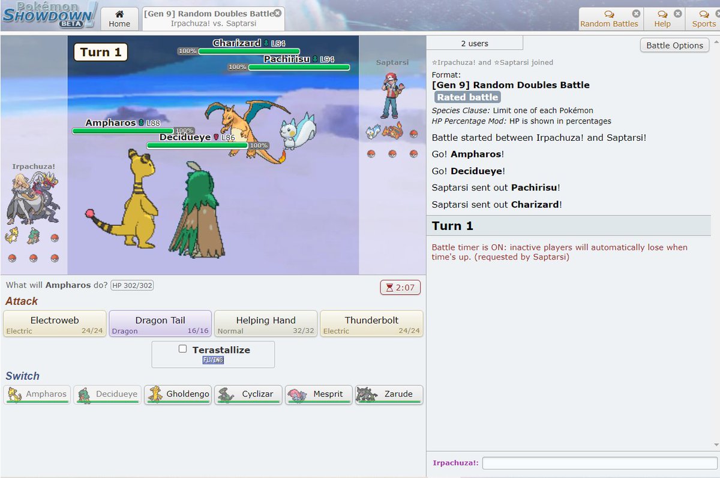Open the Sports chat tab
The image size is (720, 478).
click(703, 19)
